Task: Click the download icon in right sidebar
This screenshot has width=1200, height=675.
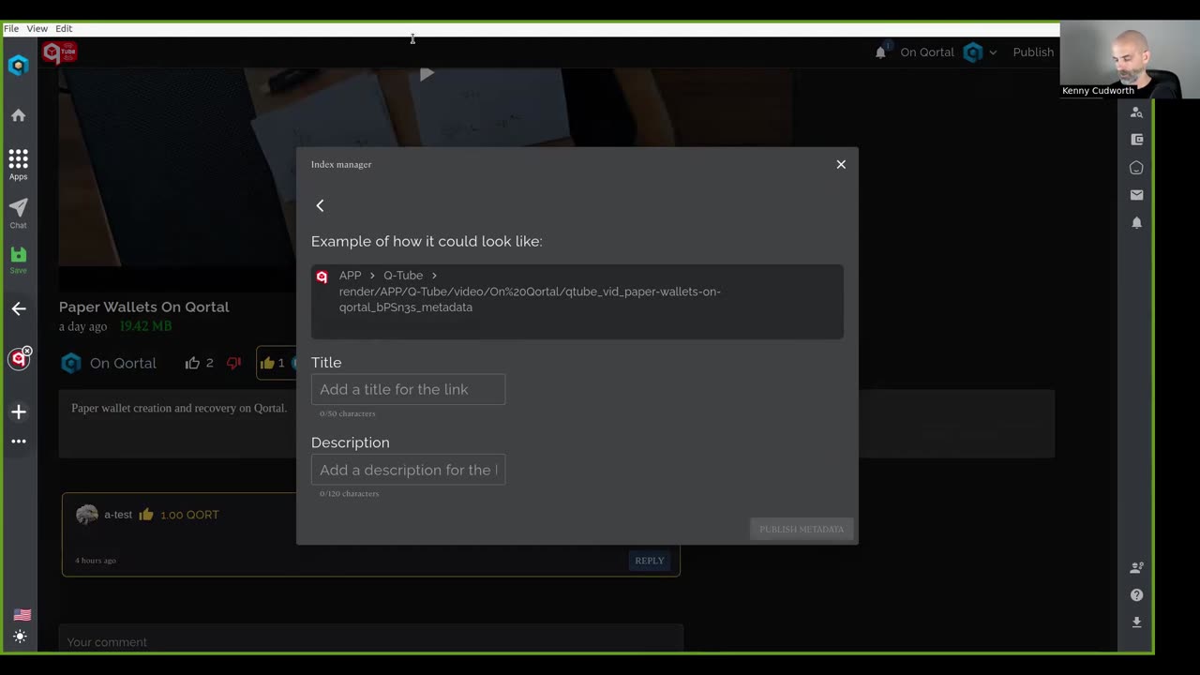Action: pos(1136,622)
